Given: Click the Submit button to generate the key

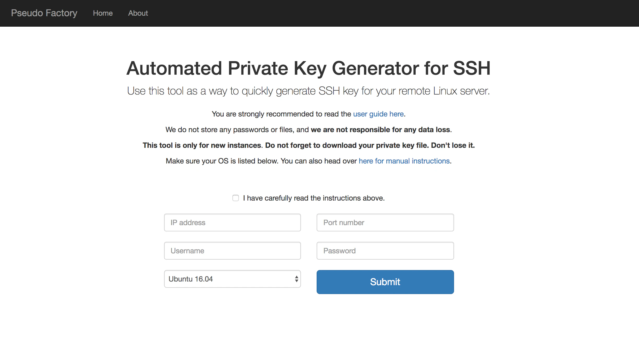Looking at the screenshot, I should (385, 282).
